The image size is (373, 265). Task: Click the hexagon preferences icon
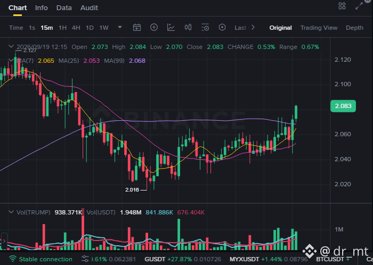[x=222, y=27]
